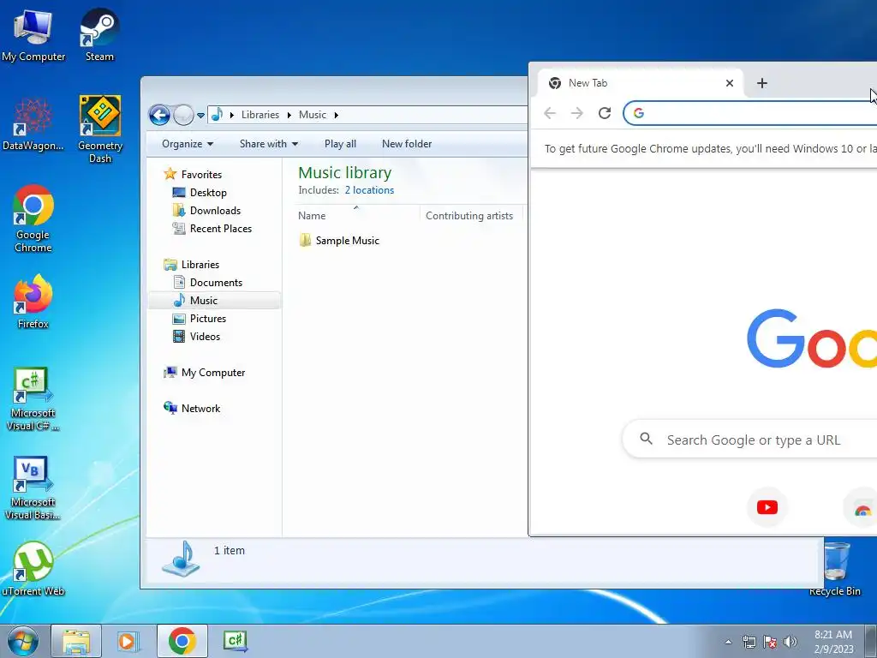Sort by Name column header
The image size is (877, 658).
[x=356, y=215]
